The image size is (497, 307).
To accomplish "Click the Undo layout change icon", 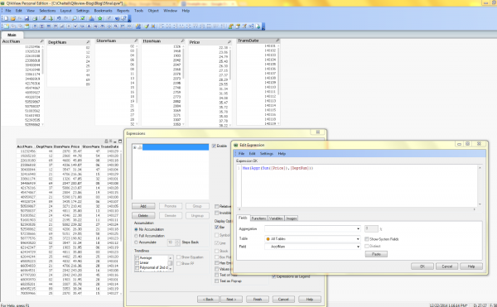I will tap(59, 18).
